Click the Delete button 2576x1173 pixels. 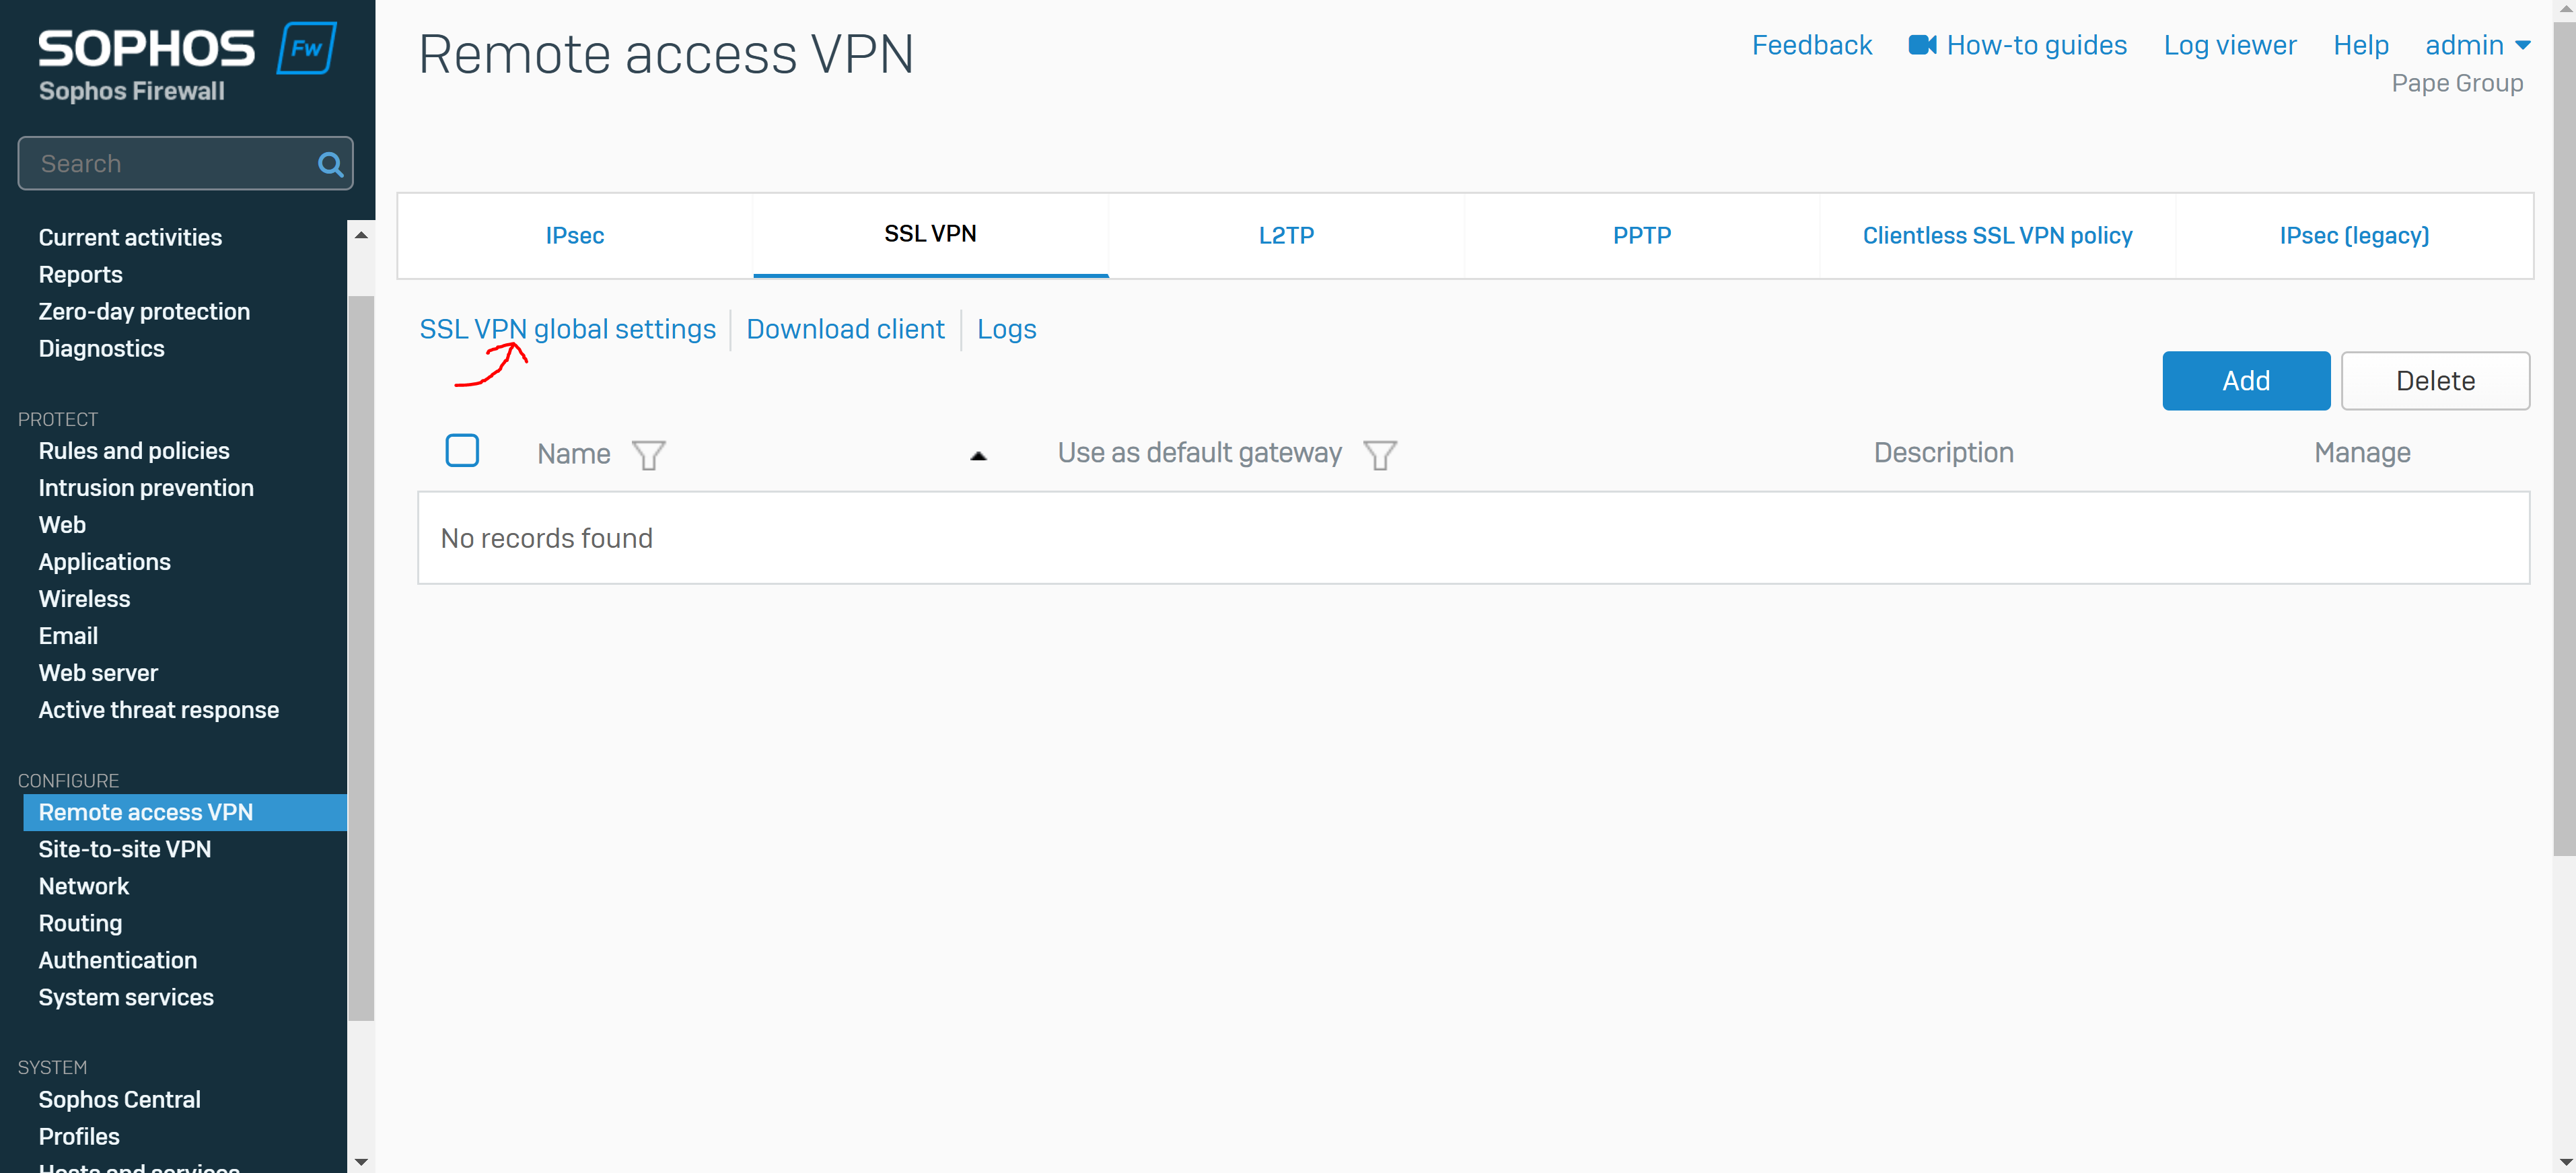[2435, 381]
